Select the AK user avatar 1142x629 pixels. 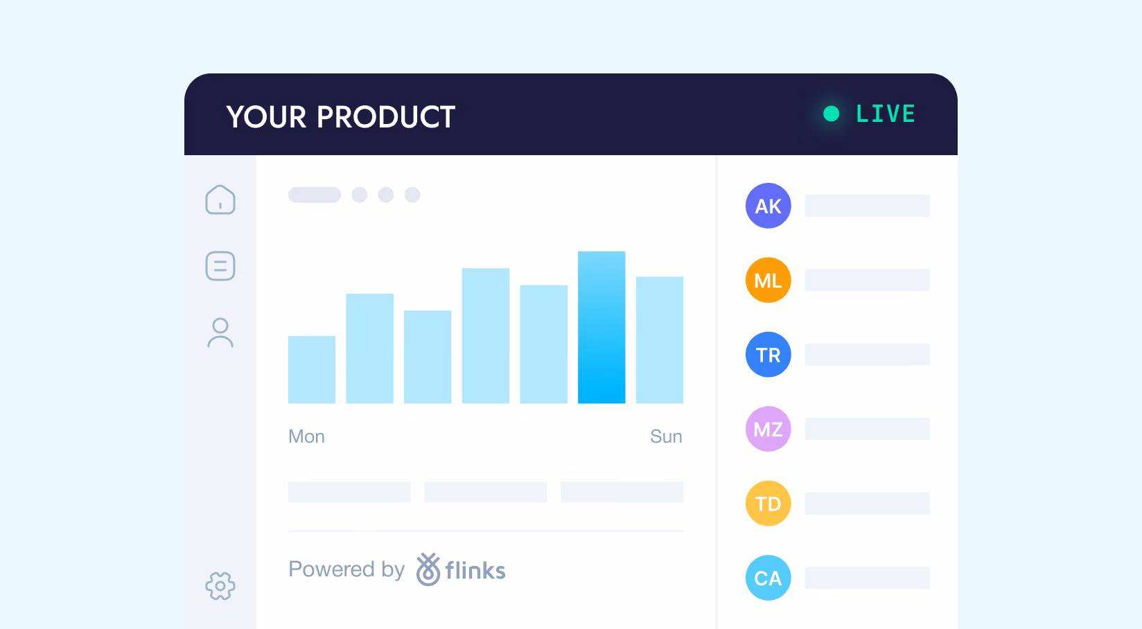pyautogui.click(x=768, y=206)
